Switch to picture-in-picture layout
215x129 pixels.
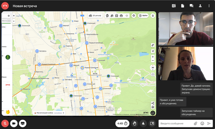[152, 123]
